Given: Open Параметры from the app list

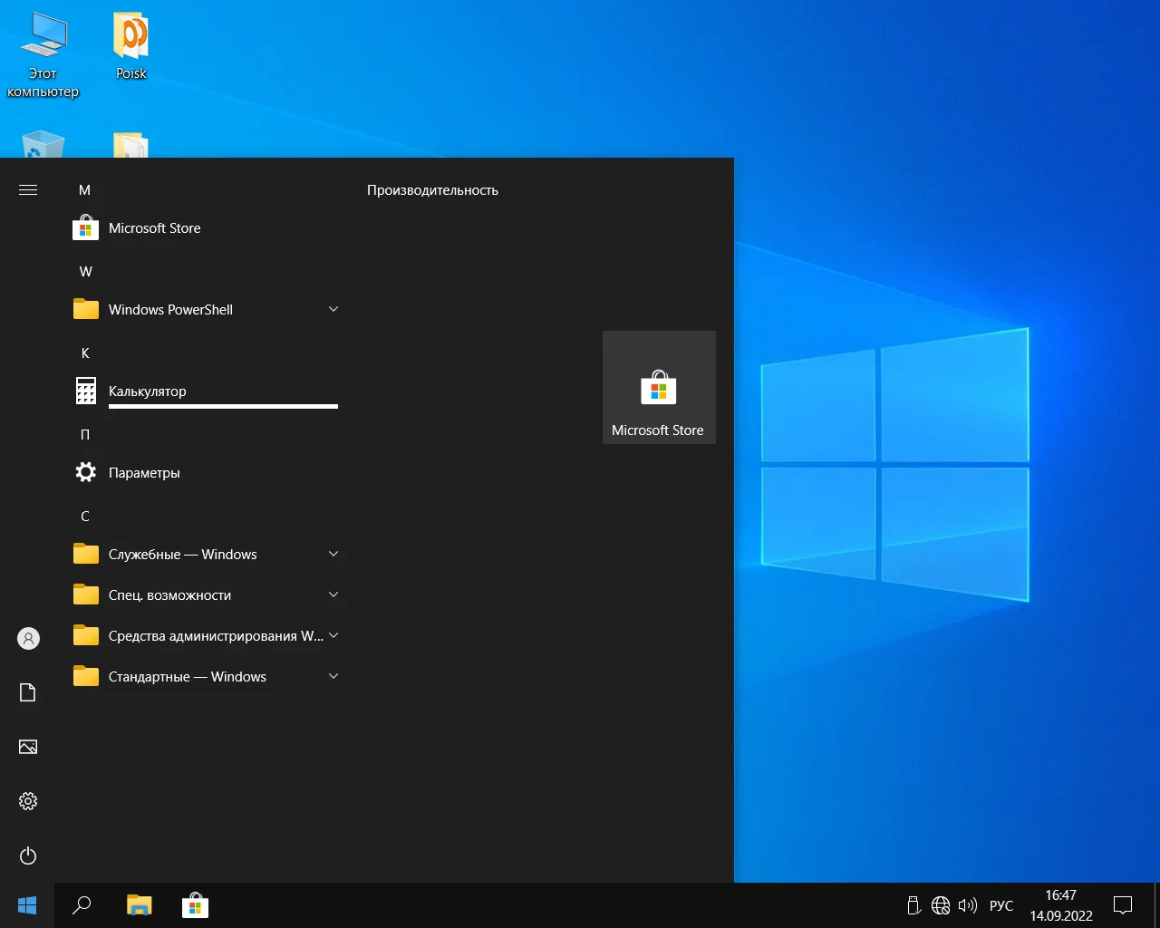Looking at the screenshot, I should click(x=144, y=473).
